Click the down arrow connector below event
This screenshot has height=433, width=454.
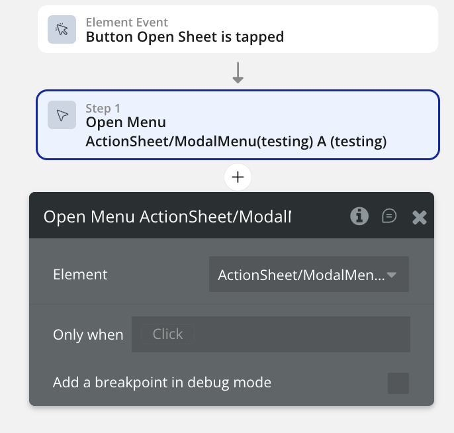point(238,72)
